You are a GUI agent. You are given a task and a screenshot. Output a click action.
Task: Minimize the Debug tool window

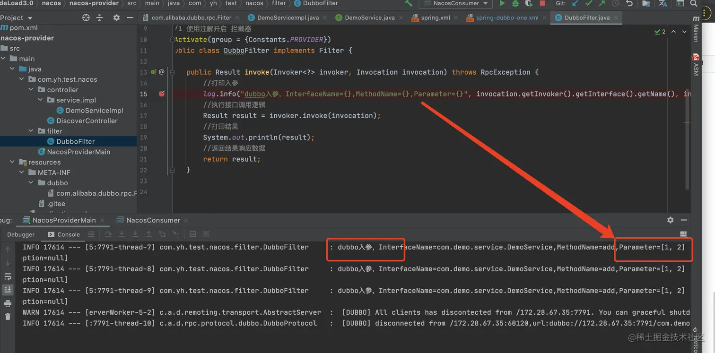[684, 220]
